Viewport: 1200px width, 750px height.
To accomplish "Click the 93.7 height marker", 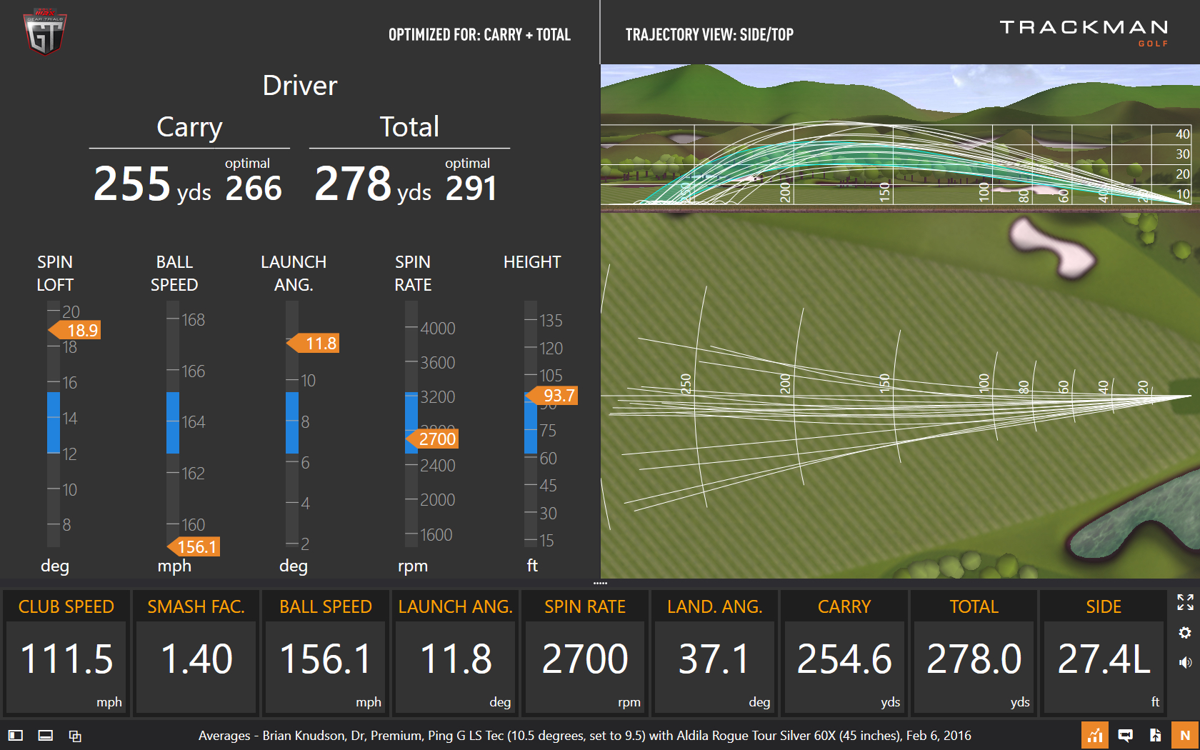I will click(551, 396).
